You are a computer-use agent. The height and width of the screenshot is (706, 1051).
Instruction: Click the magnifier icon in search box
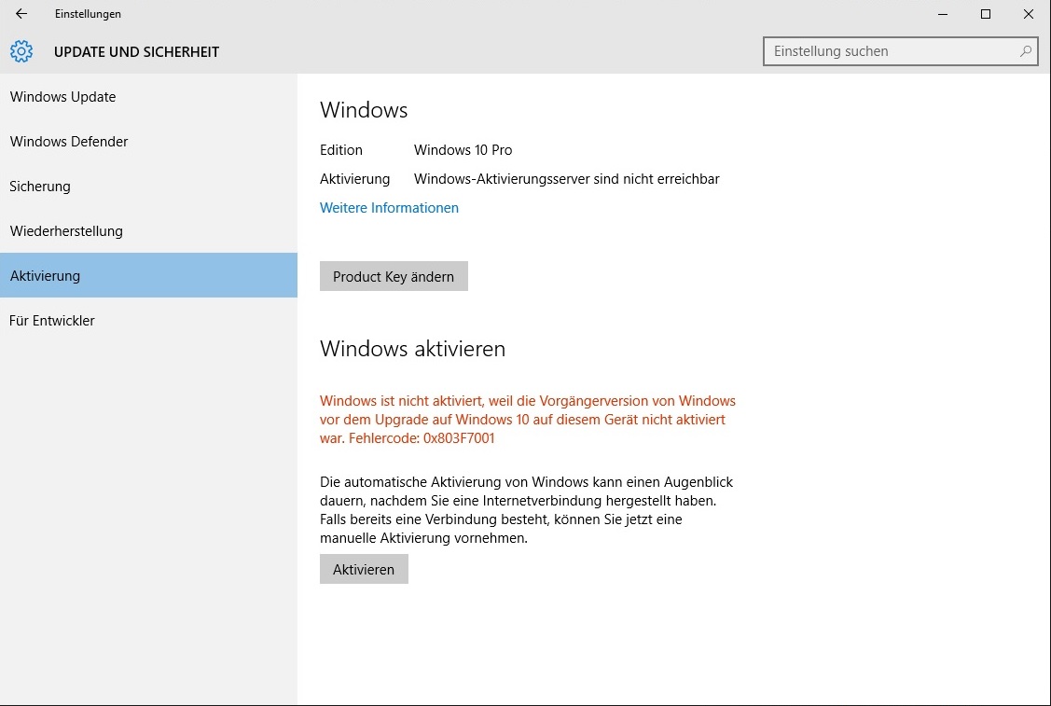[1025, 51]
